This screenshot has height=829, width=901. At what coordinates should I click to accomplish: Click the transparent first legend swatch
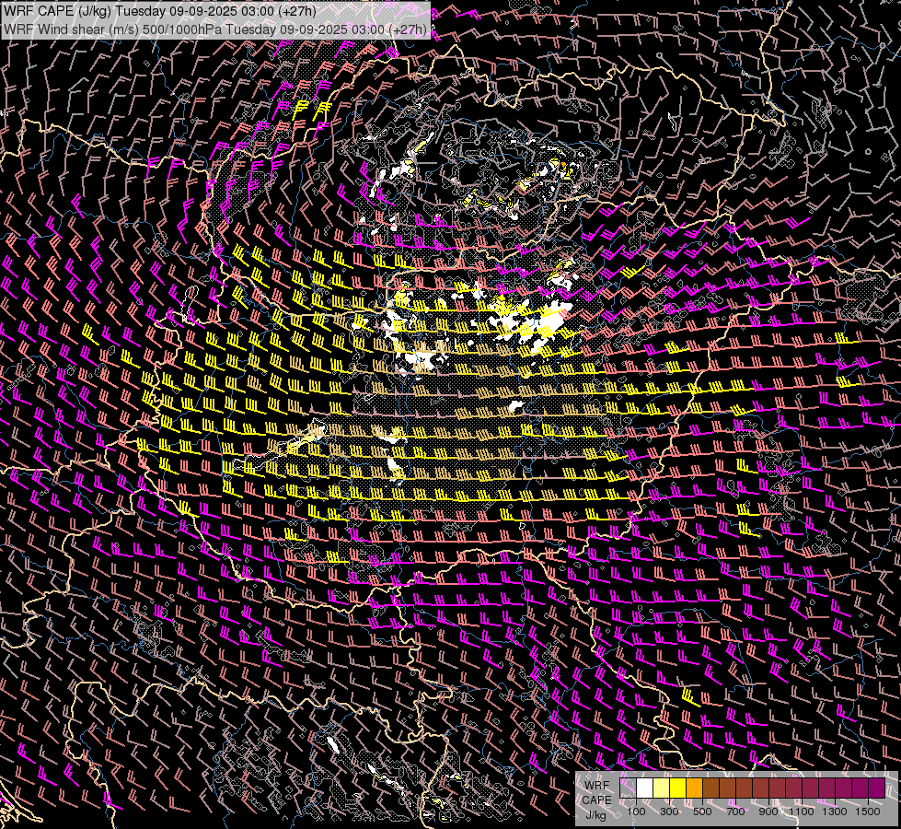pyautogui.click(x=628, y=788)
